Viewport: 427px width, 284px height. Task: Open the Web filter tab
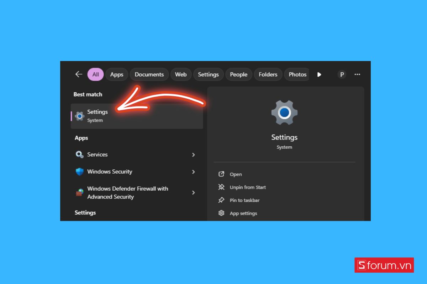181,75
